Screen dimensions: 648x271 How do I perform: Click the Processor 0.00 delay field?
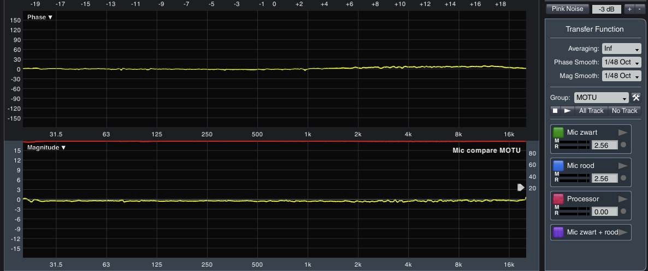(605, 212)
